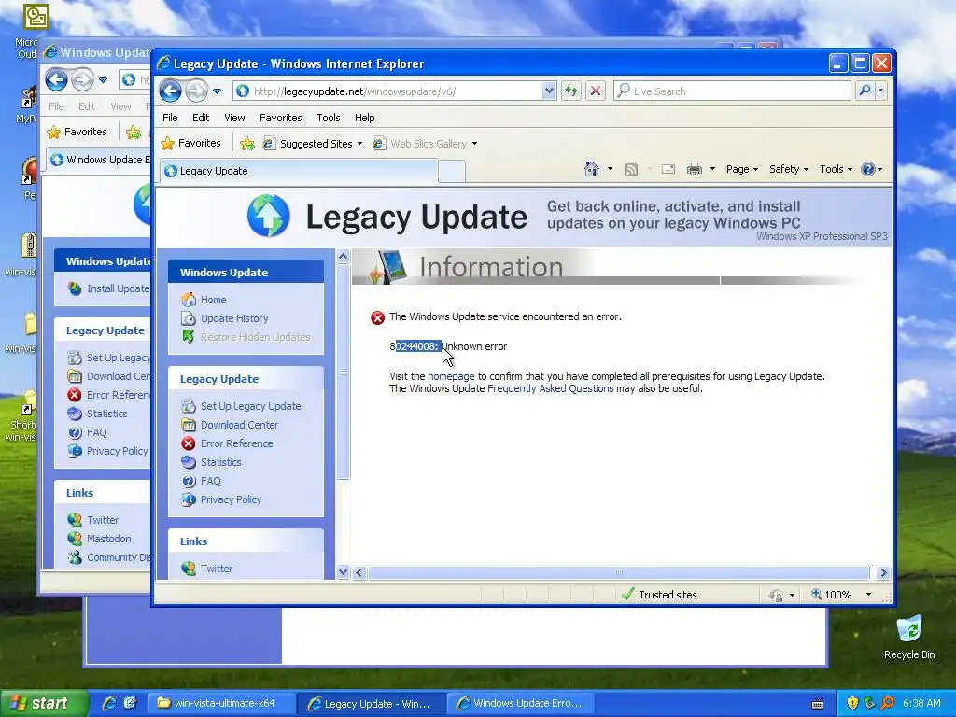Open the Help menu

[365, 118]
